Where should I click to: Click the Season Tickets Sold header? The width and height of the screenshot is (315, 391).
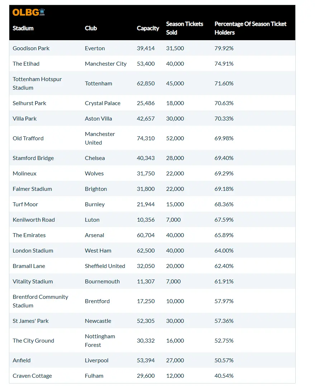pyautogui.click(x=185, y=28)
